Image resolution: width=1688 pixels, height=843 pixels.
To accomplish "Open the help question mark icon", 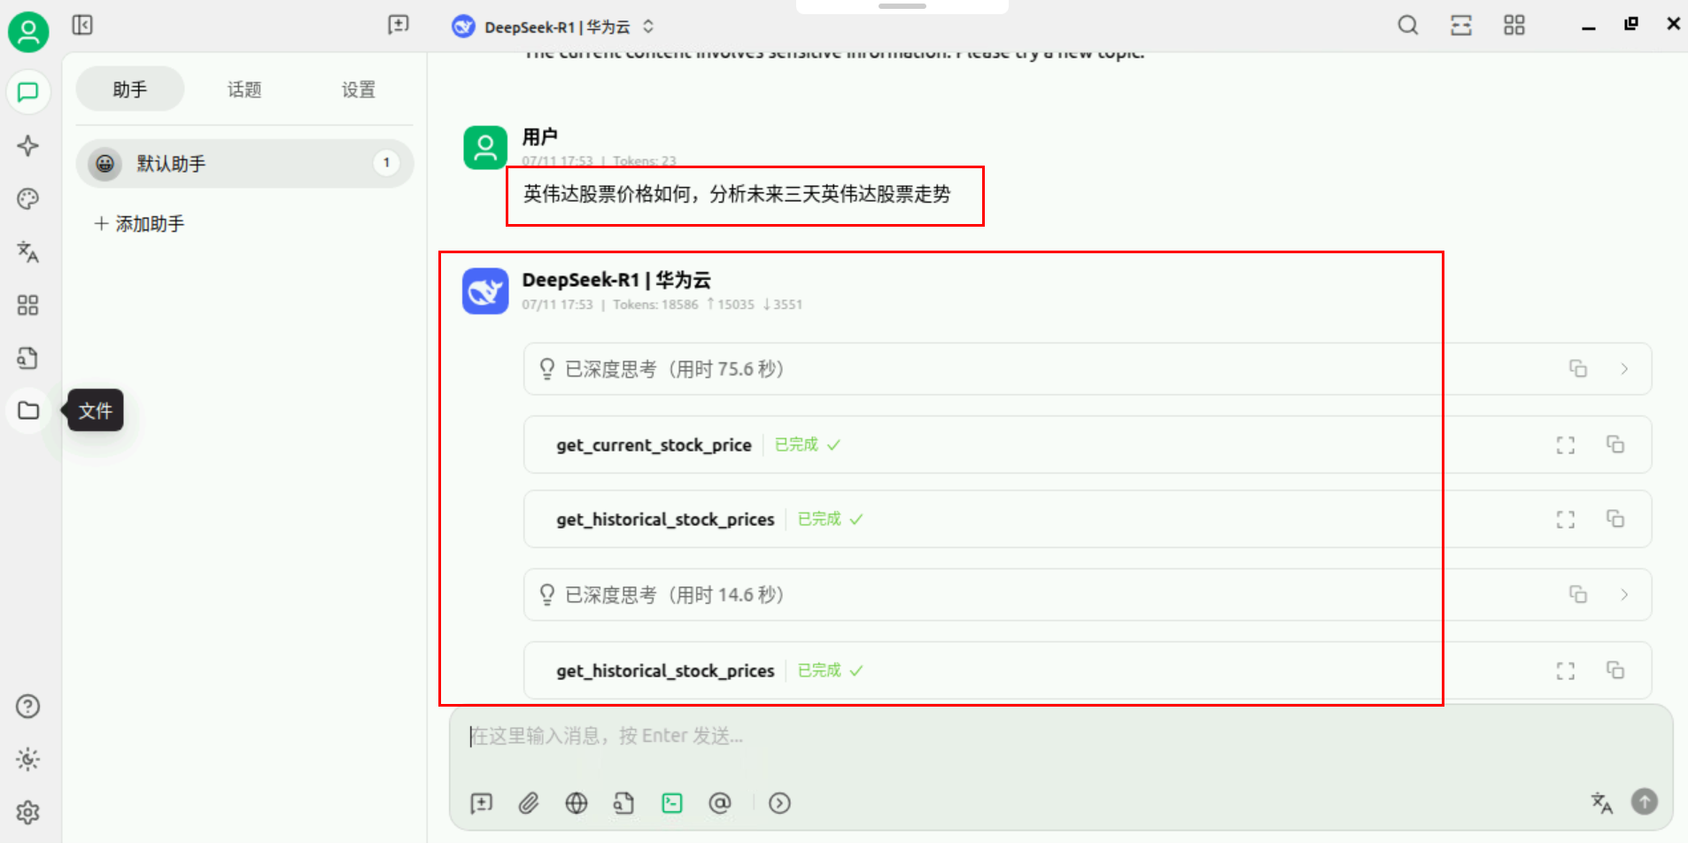I will [x=28, y=707].
